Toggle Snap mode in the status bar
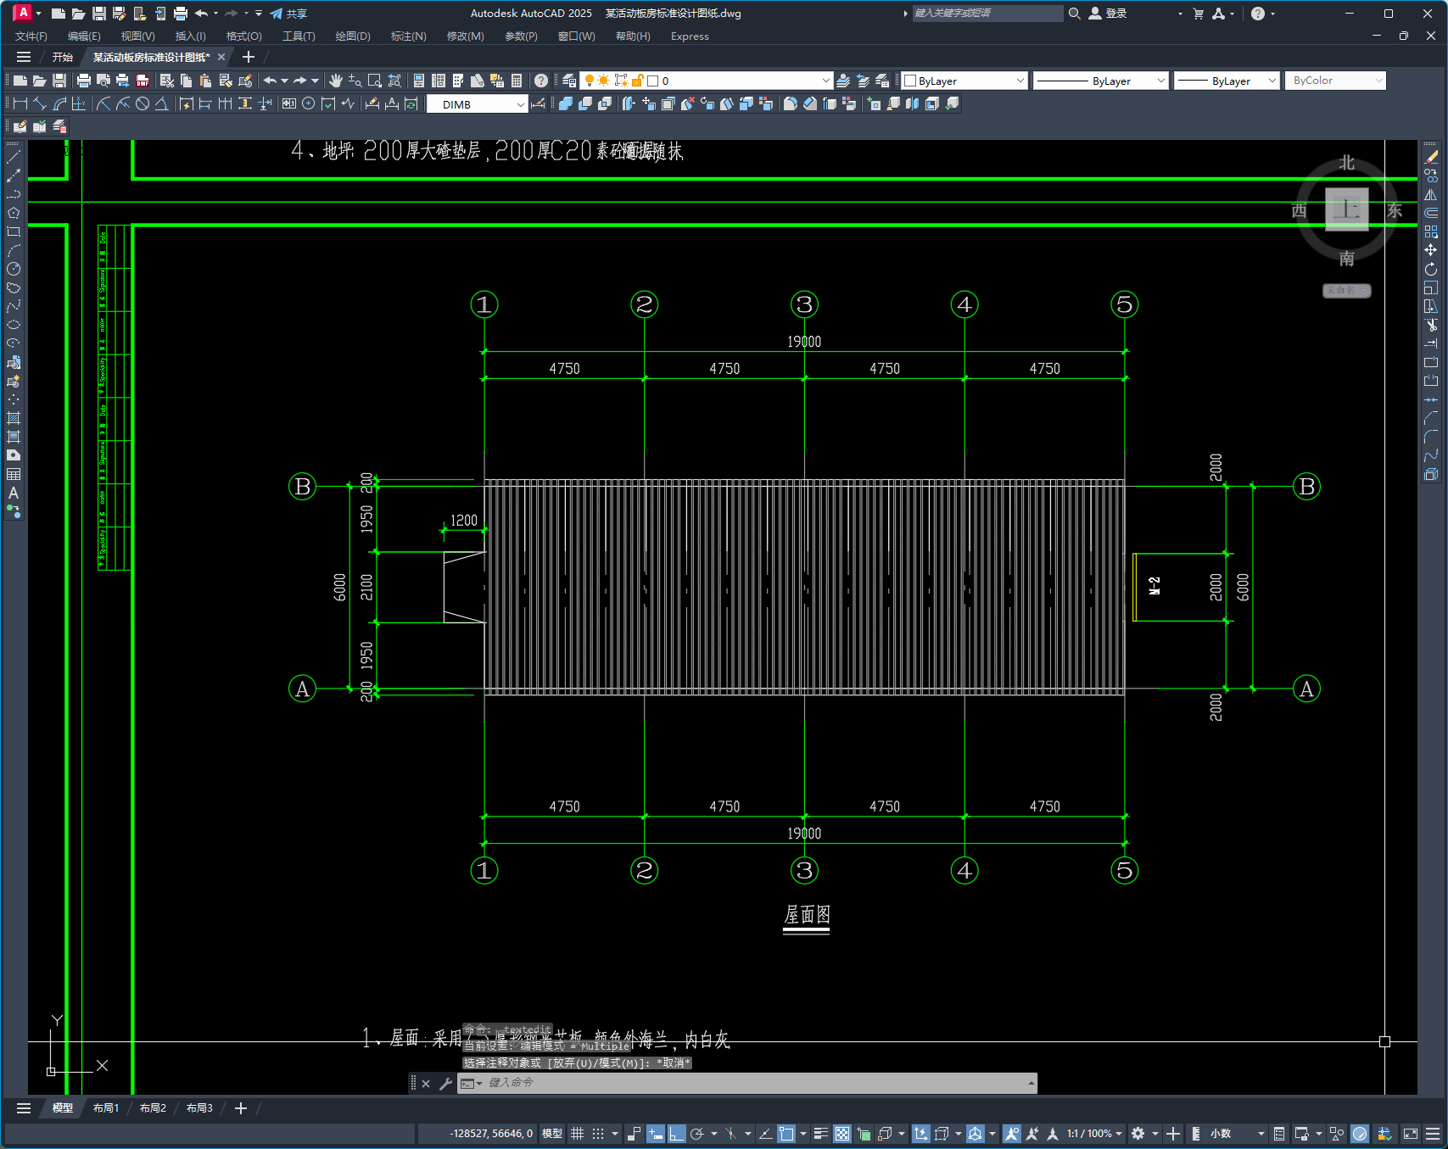This screenshot has height=1149, width=1448. 598,1134
